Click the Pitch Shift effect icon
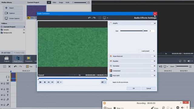Screen dimensions: 194x109 click(x=111, y=75)
